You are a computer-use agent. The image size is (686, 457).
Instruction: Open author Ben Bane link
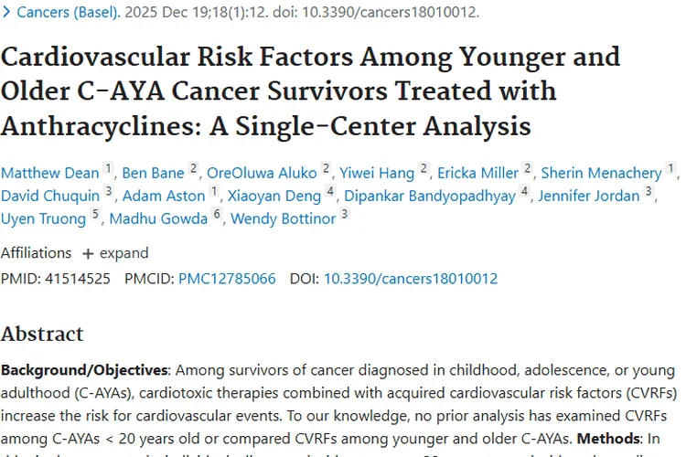[x=153, y=173]
